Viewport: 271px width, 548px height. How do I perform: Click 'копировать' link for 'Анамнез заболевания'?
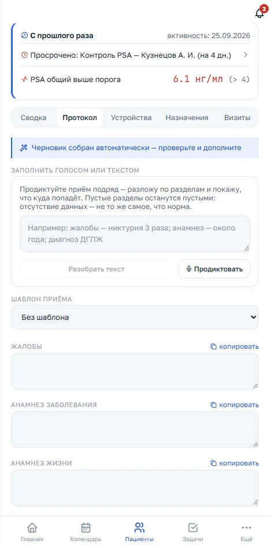coord(235,405)
